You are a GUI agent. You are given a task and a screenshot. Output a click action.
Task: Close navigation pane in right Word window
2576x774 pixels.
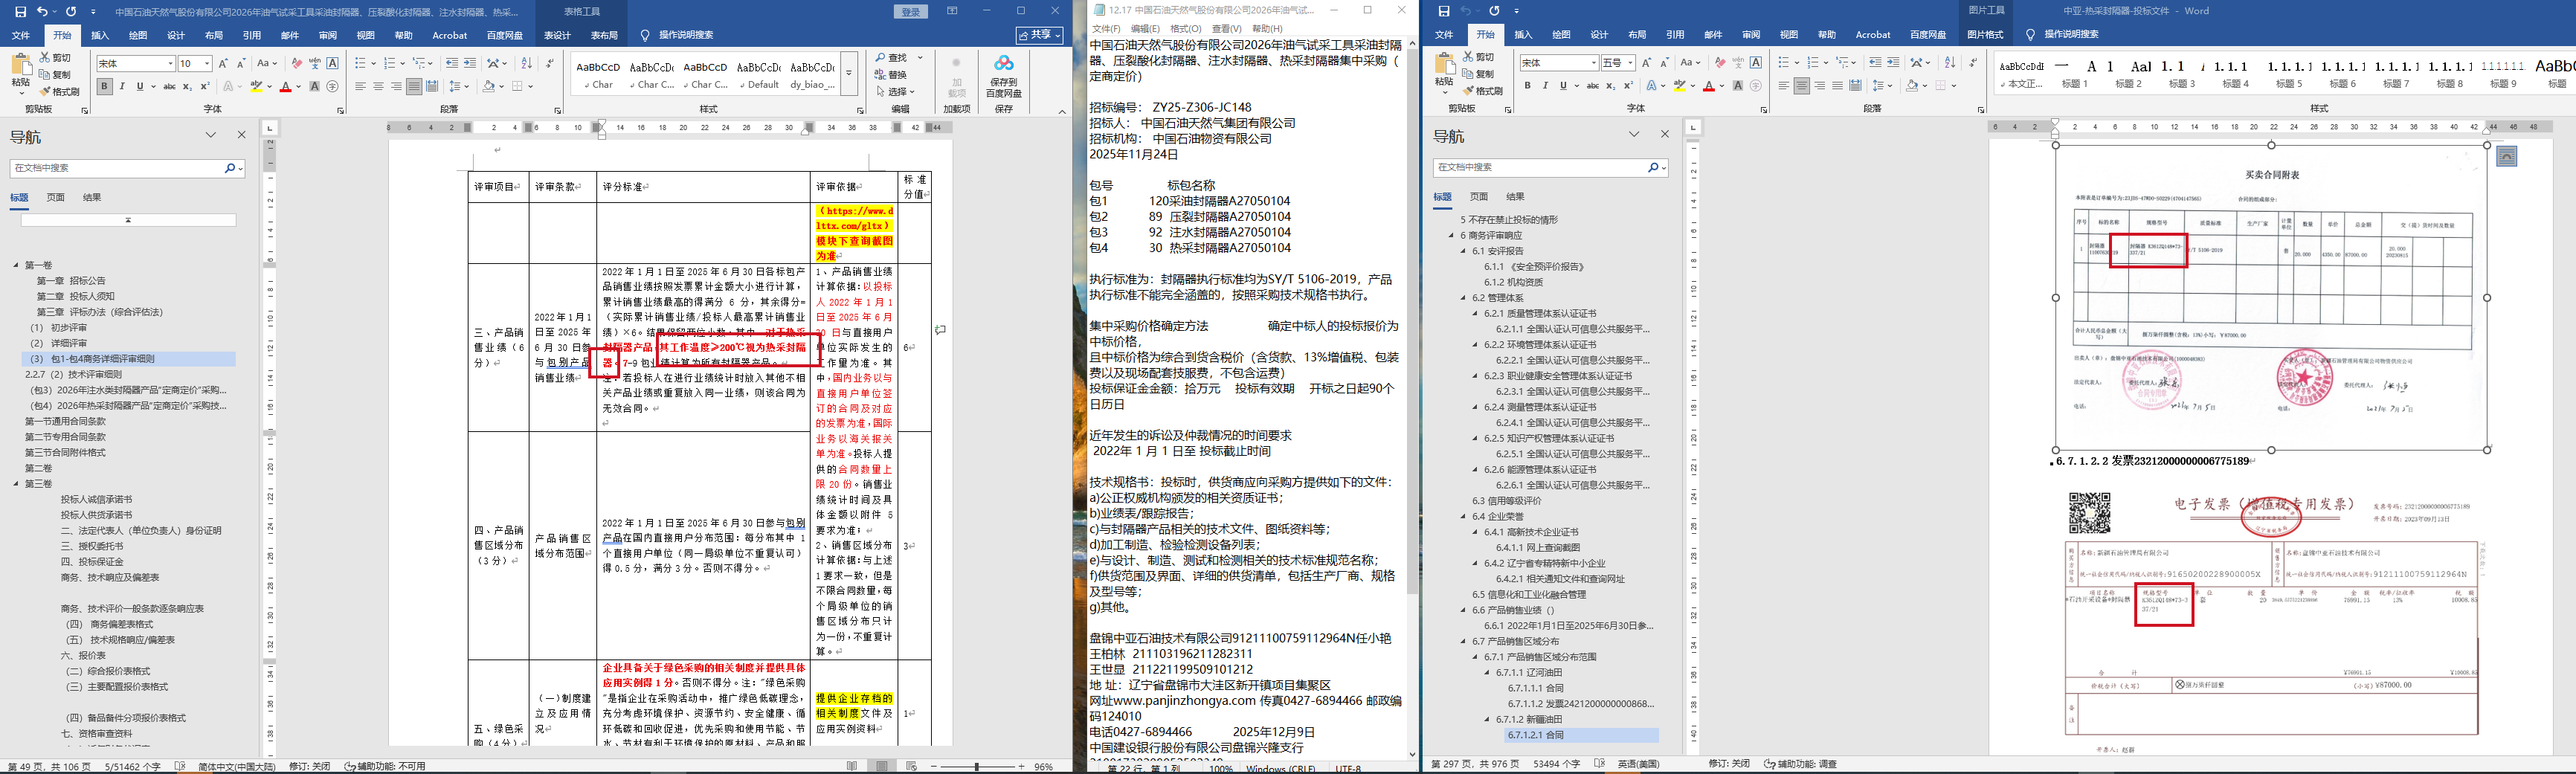coord(1664,134)
